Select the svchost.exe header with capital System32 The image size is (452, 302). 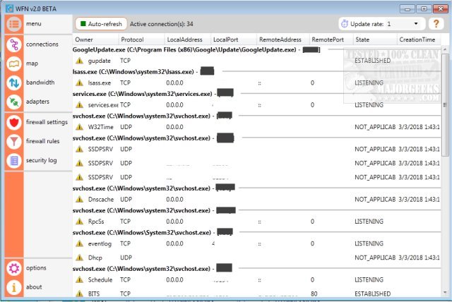(153, 232)
